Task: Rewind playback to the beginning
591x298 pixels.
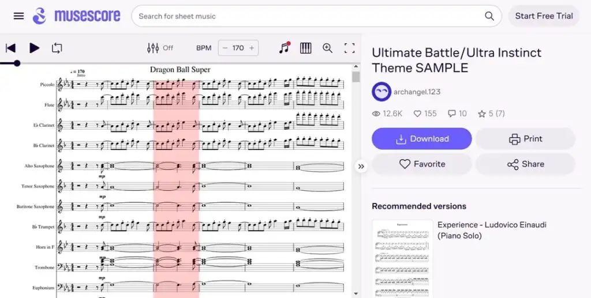Action: (10, 48)
